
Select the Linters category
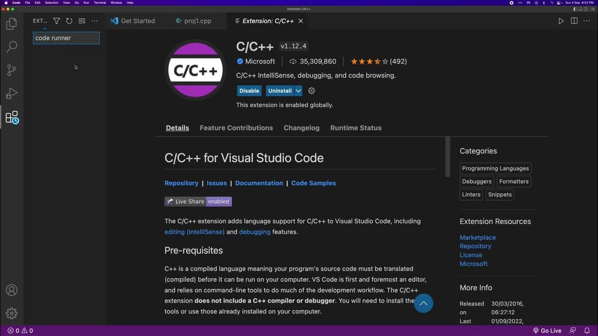471,195
